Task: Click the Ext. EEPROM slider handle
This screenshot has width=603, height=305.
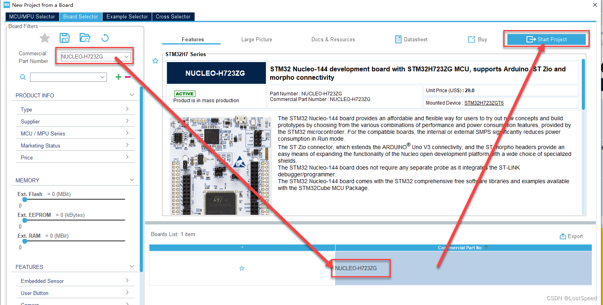Action: point(25,220)
